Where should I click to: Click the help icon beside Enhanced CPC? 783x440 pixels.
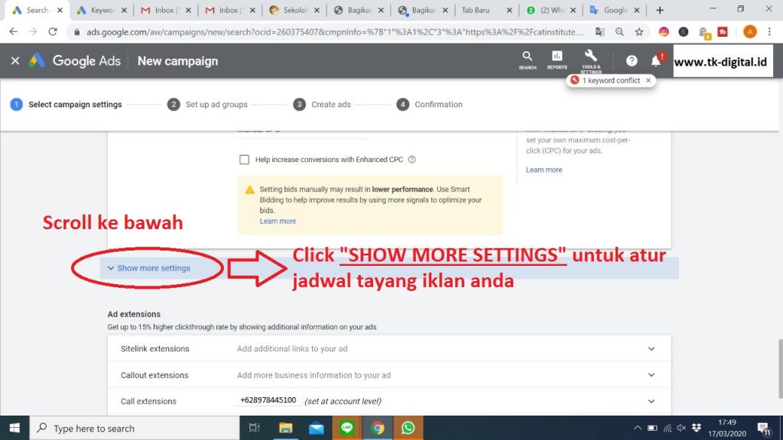click(x=411, y=160)
